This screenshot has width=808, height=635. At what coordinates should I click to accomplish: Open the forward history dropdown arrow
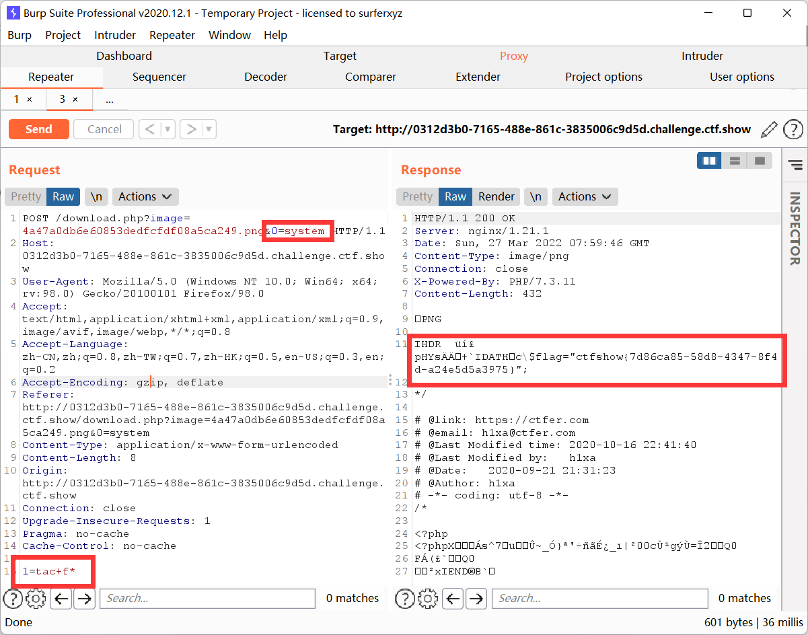click(210, 129)
